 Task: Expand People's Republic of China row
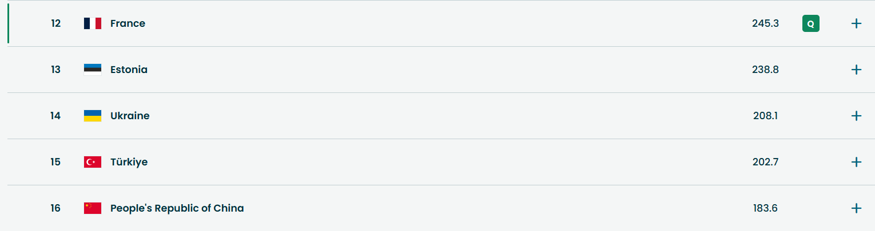(x=856, y=208)
